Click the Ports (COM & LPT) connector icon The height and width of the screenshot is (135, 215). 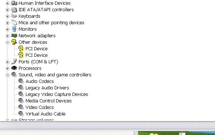click(14, 62)
